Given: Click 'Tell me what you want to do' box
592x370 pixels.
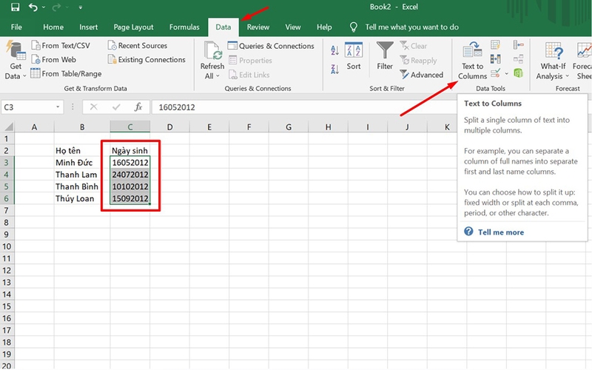Looking at the screenshot, I should click(x=412, y=27).
